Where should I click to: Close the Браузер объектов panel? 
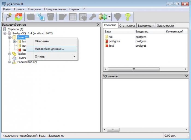(x=98, y=25)
